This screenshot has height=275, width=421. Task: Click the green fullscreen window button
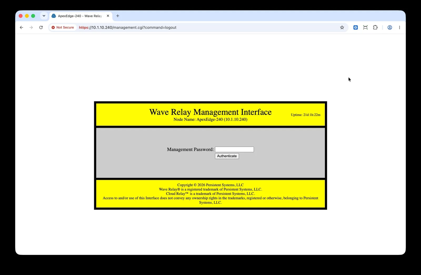(x=33, y=16)
